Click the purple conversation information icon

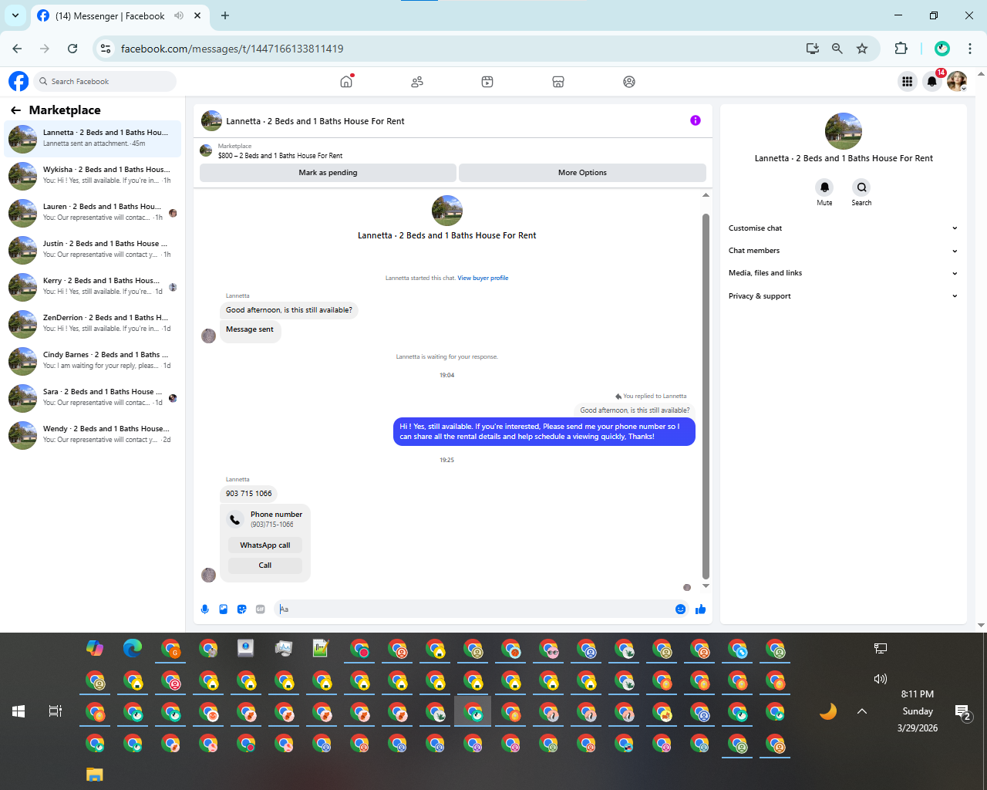pos(696,120)
